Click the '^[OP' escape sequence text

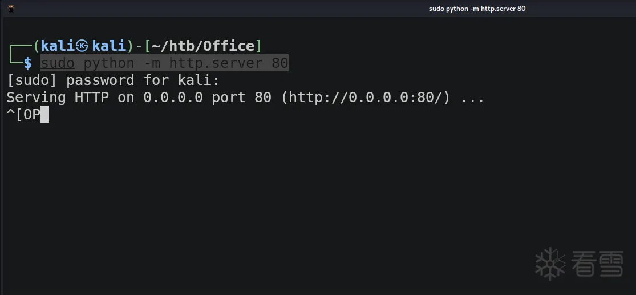[x=23, y=115]
